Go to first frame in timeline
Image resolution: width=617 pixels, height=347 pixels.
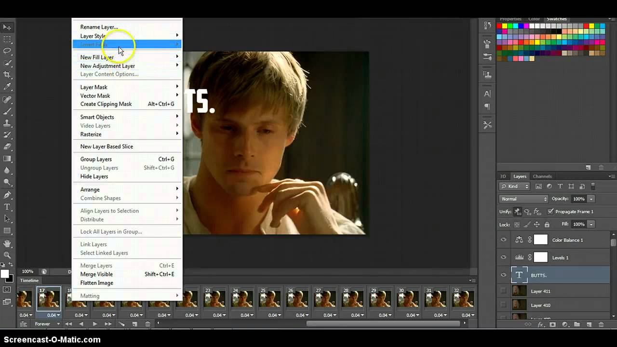68,324
